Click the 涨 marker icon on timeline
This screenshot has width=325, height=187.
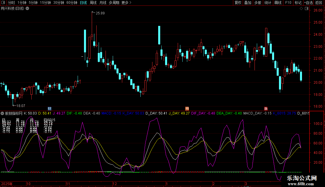(x=266, y=108)
